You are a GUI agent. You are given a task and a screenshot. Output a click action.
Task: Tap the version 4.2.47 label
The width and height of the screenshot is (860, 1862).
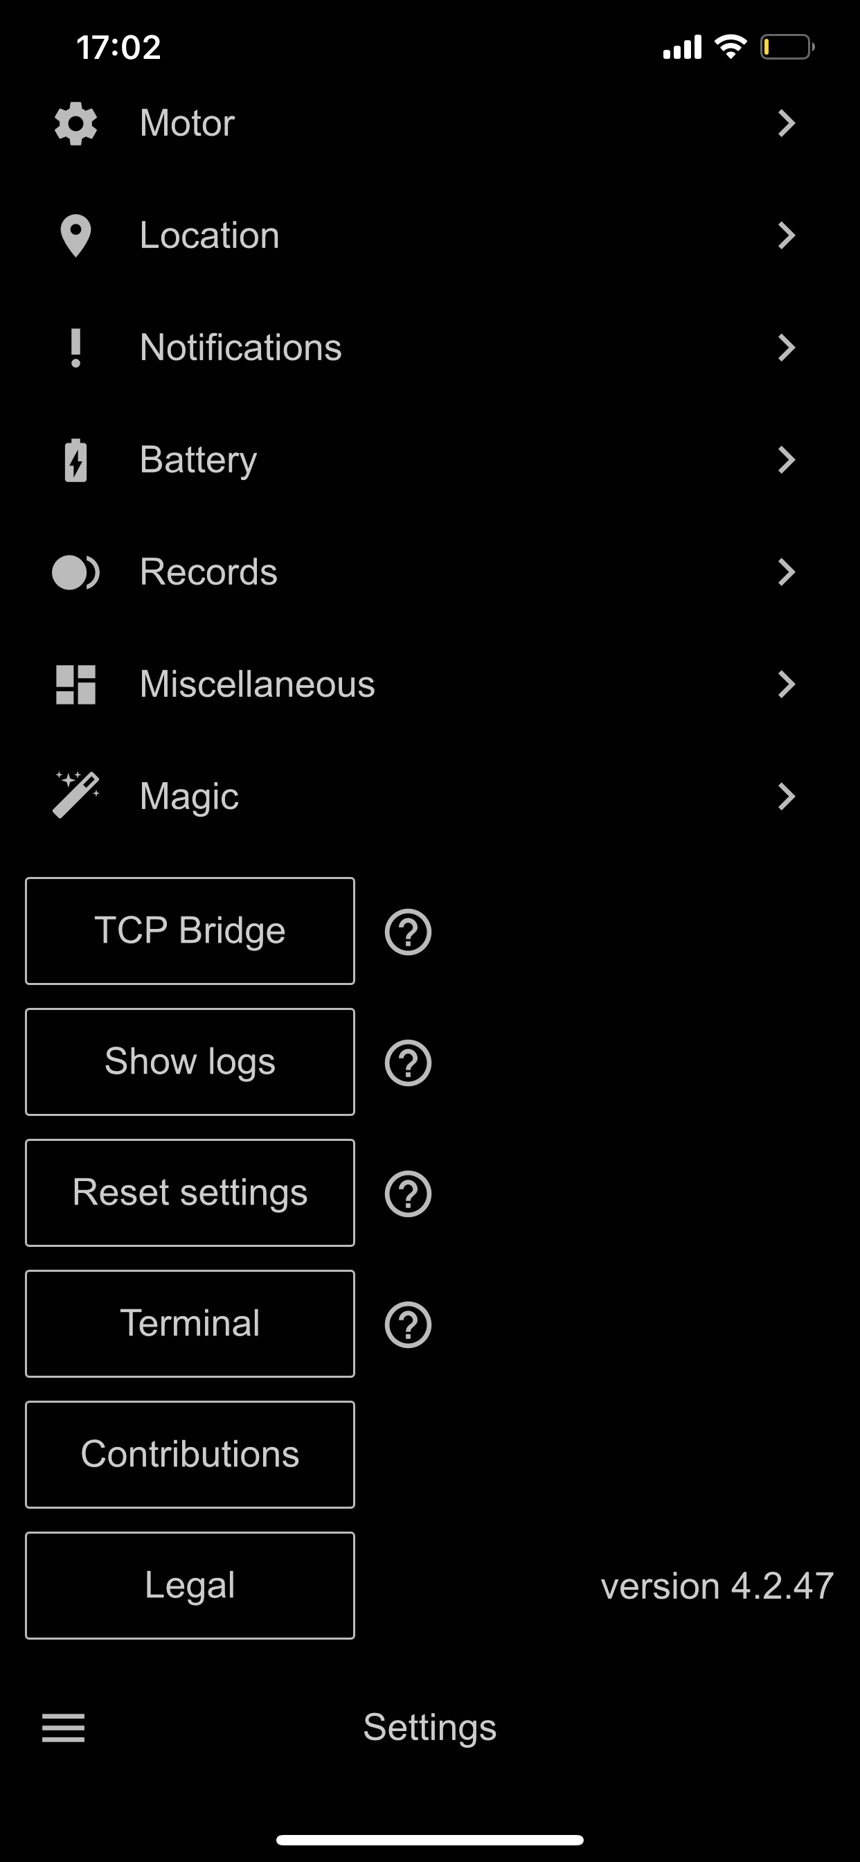(717, 1586)
